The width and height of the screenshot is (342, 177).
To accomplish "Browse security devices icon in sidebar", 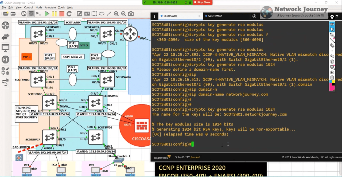I will [5, 59].
